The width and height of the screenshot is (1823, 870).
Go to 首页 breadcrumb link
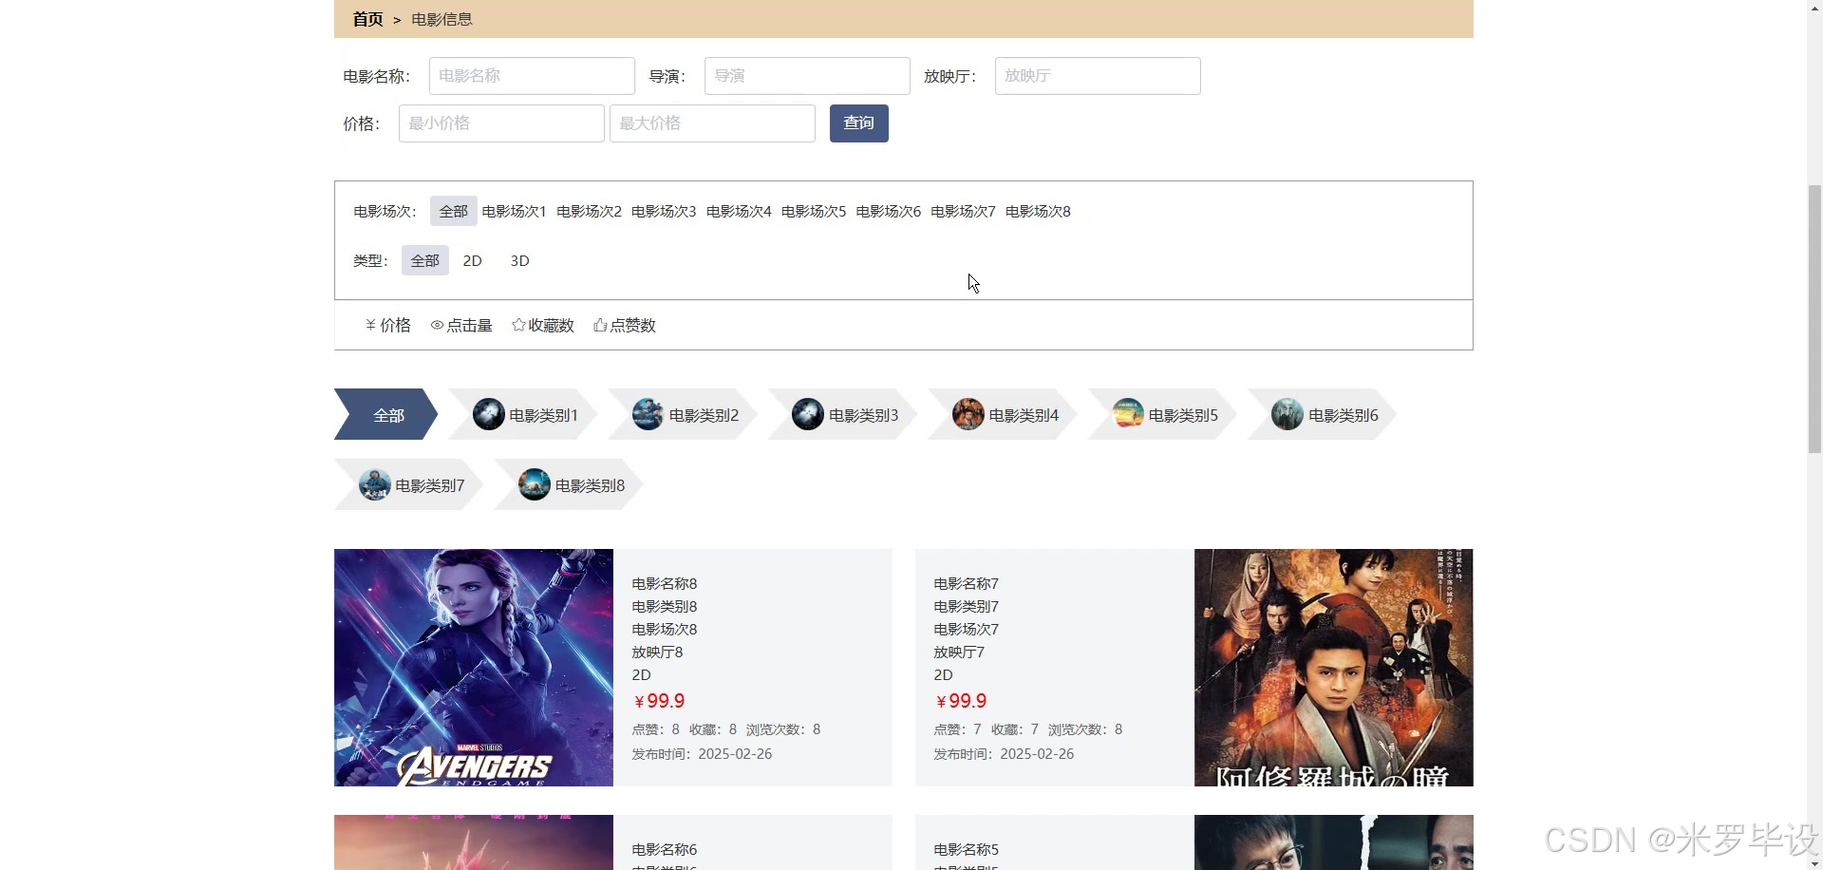click(367, 19)
